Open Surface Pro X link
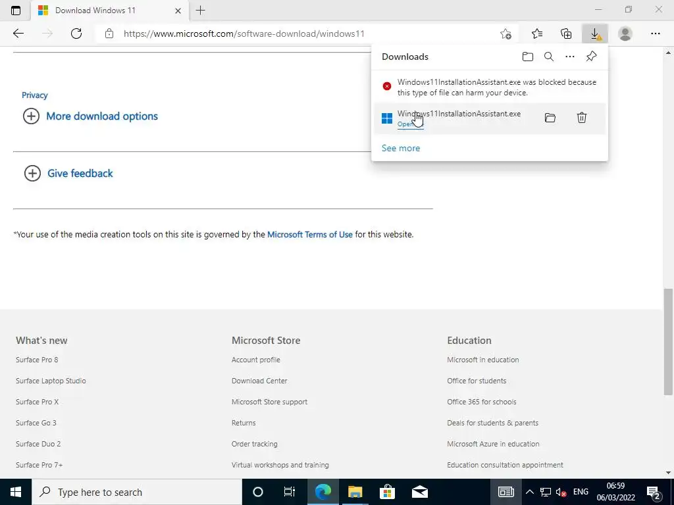The width and height of the screenshot is (674, 505). (x=37, y=402)
